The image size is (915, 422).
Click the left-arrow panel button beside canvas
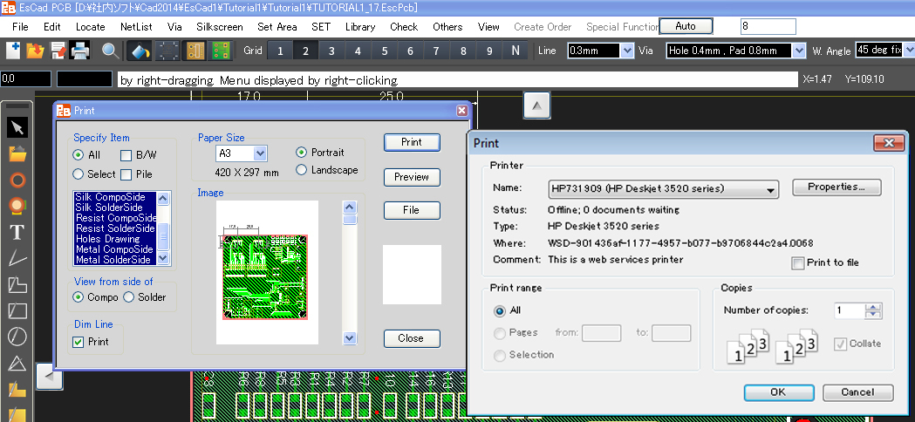point(49,377)
